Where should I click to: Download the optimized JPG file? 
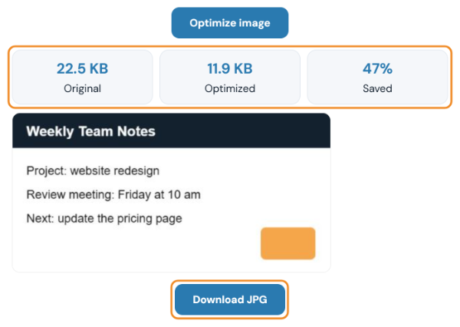230,299
